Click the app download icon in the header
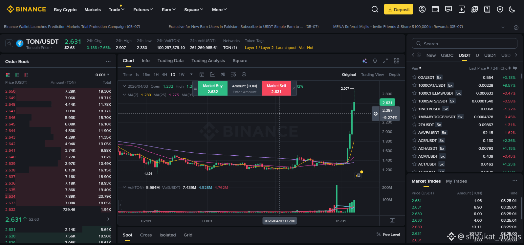This screenshot has height=245, width=524. [462, 9]
